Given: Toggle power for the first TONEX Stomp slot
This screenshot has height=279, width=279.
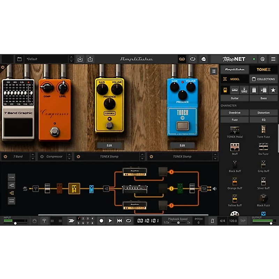Looking at the screenshot, I should 78,157.
